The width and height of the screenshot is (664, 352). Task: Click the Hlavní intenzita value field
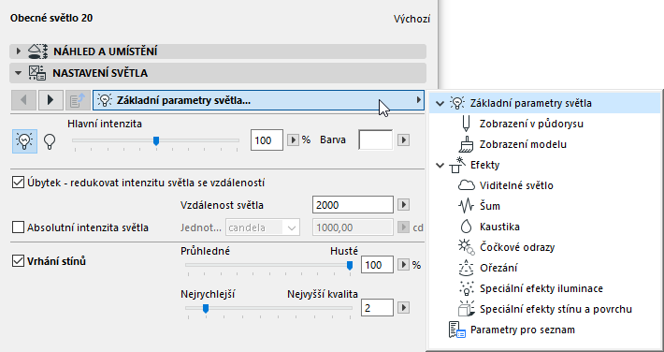click(267, 139)
